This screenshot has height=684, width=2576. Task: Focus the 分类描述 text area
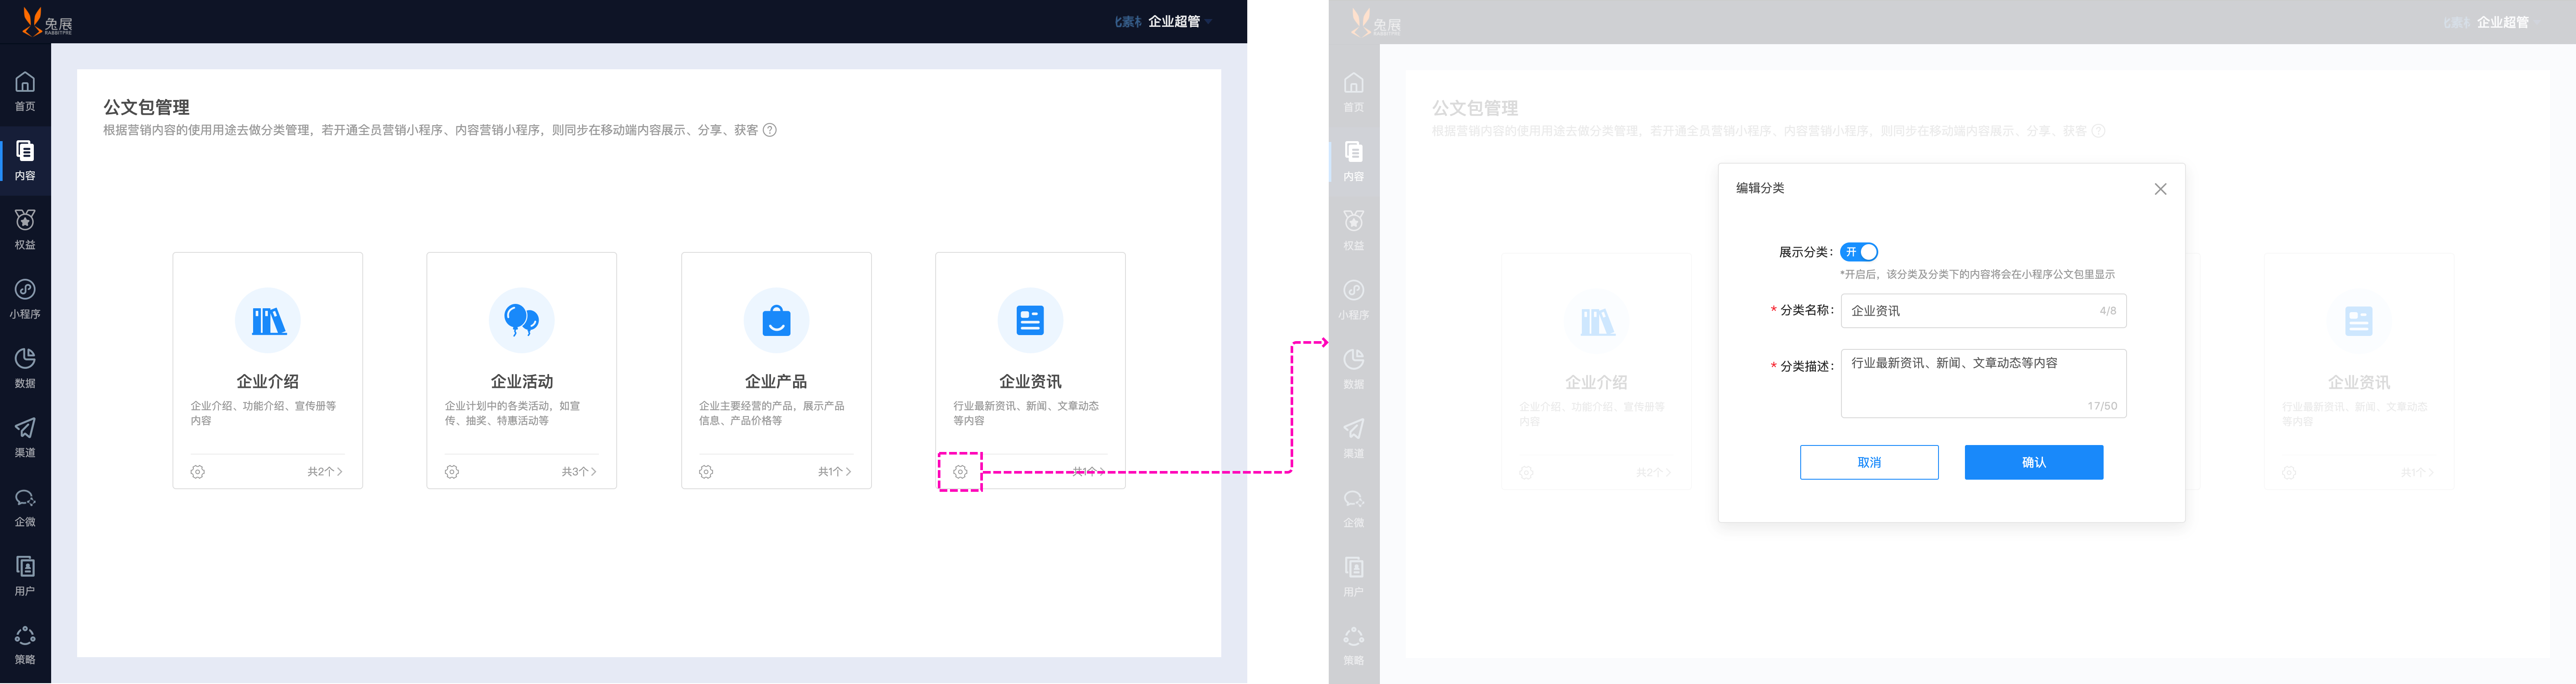(1983, 384)
